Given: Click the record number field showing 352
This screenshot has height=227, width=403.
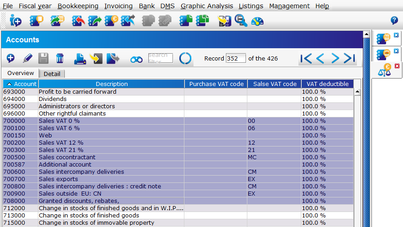Looking at the screenshot, I should point(236,58).
